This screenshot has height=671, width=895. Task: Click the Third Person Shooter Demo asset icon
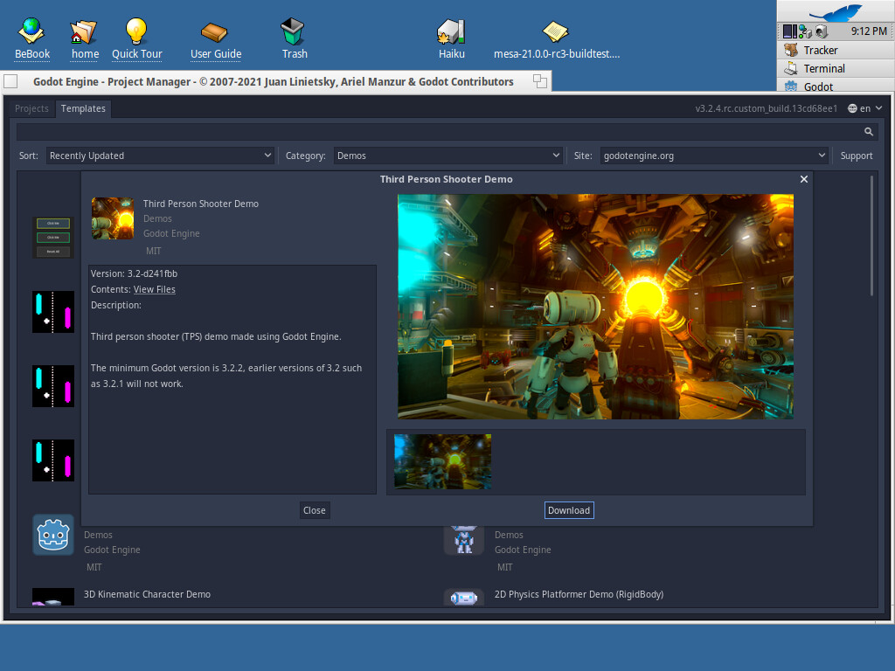pyautogui.click(x=113, y=218)
